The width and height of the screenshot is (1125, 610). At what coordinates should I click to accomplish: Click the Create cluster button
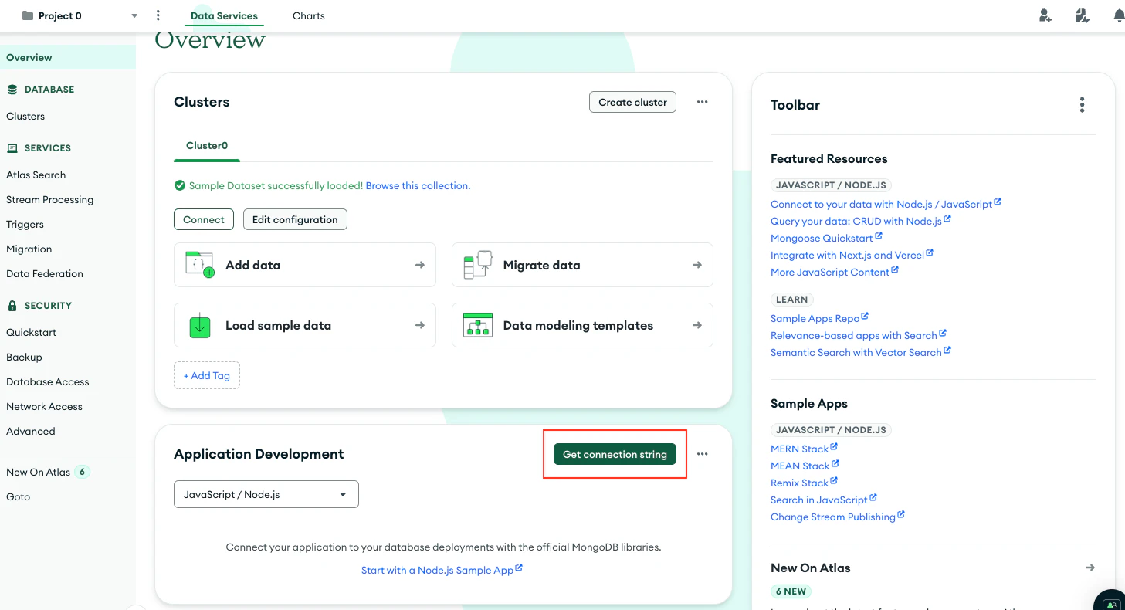632,102
